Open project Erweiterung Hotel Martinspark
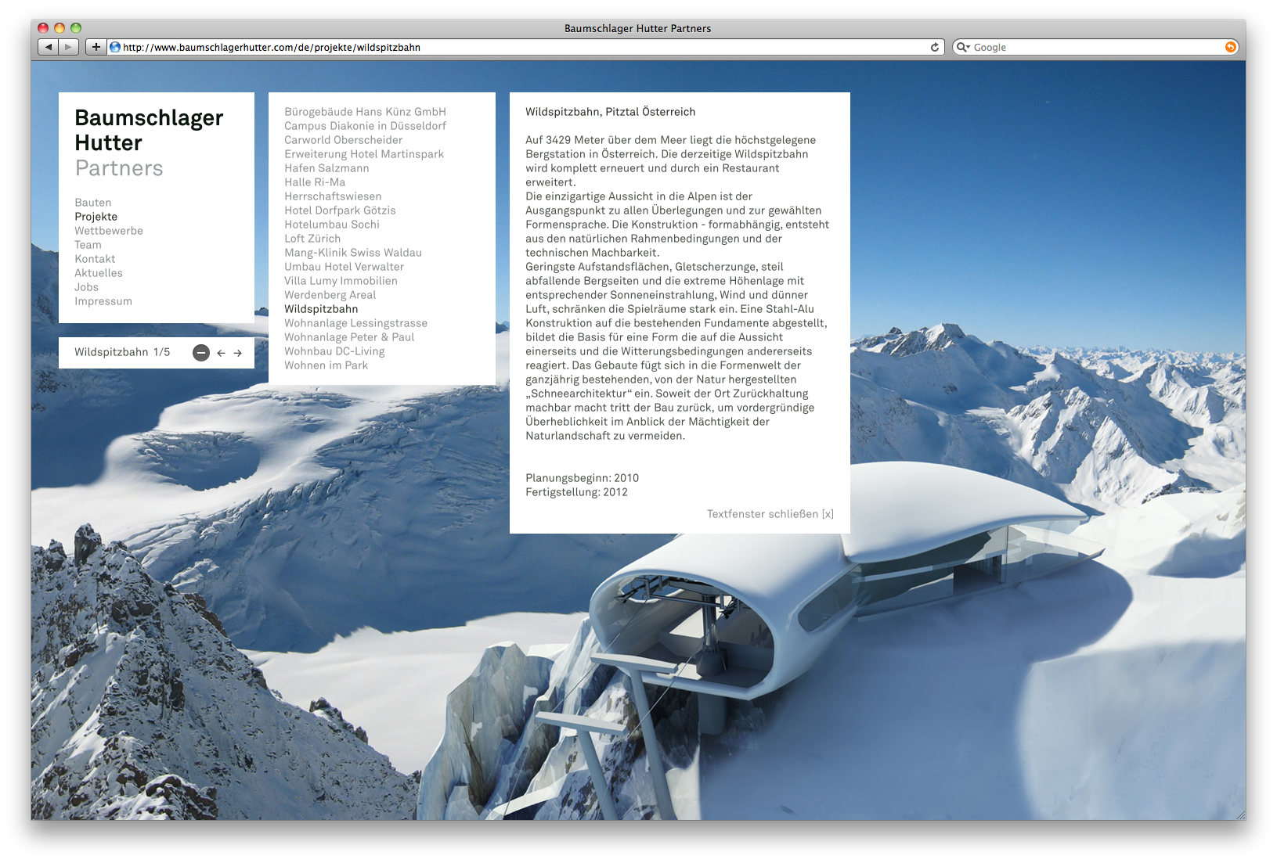Image resolution: width=1277 pixels, height=863 pixels. pos(364,154)
